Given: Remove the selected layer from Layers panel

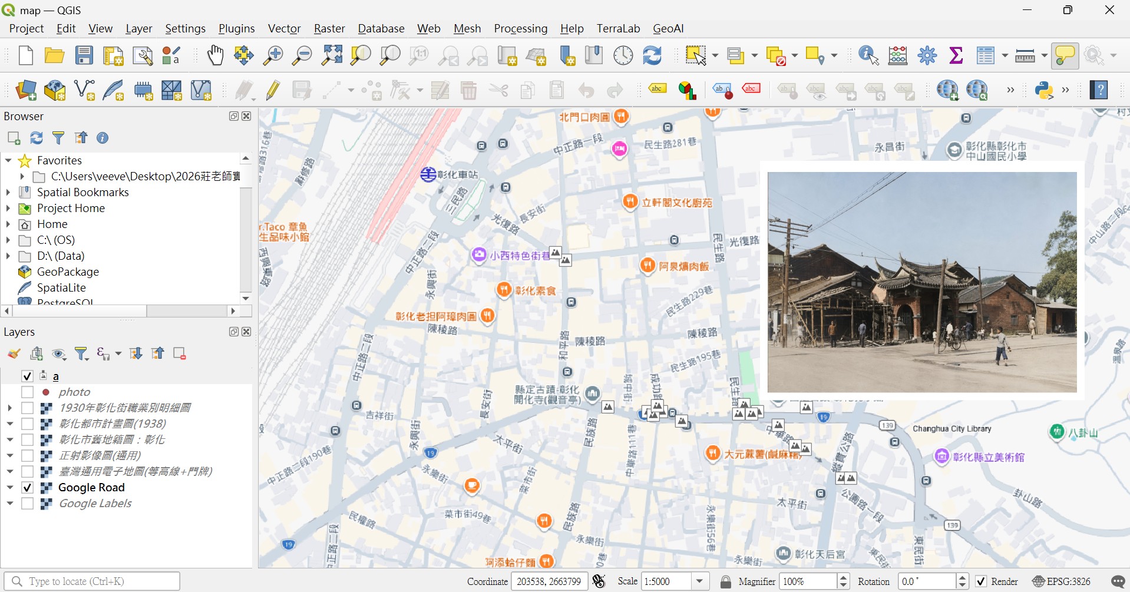Looking at the screenshot, I should [x=180, y=353].
